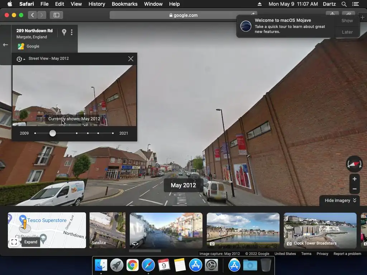Viewport: 367px width, 275px height.
Task: Open the Apple menu
Action: [x=10, y=4]
